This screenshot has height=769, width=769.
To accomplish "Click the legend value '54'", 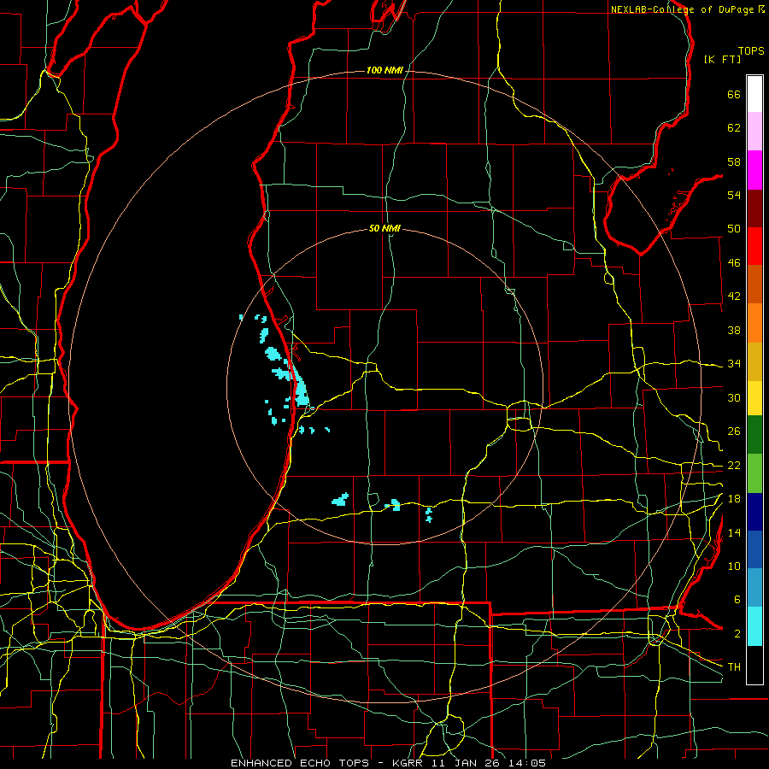I will pos(734,195).
